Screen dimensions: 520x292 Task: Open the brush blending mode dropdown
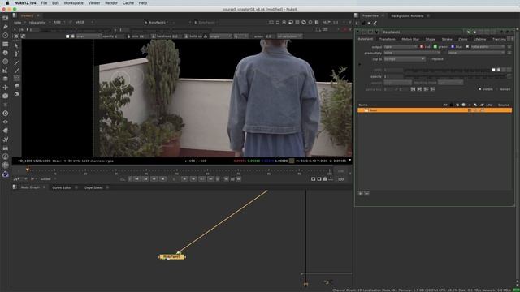pos(88,36)
